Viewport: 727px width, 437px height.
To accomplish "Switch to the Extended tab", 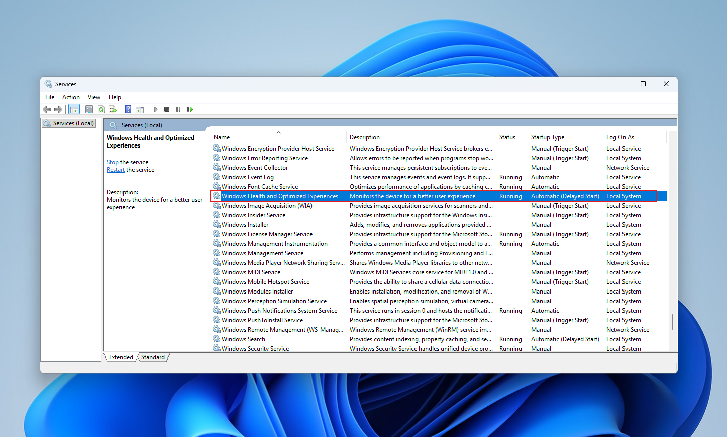I will click(x=121, y=357).
